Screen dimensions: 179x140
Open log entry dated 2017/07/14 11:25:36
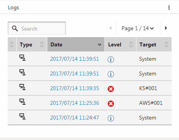pyautogui.click(x=74, y=103)
